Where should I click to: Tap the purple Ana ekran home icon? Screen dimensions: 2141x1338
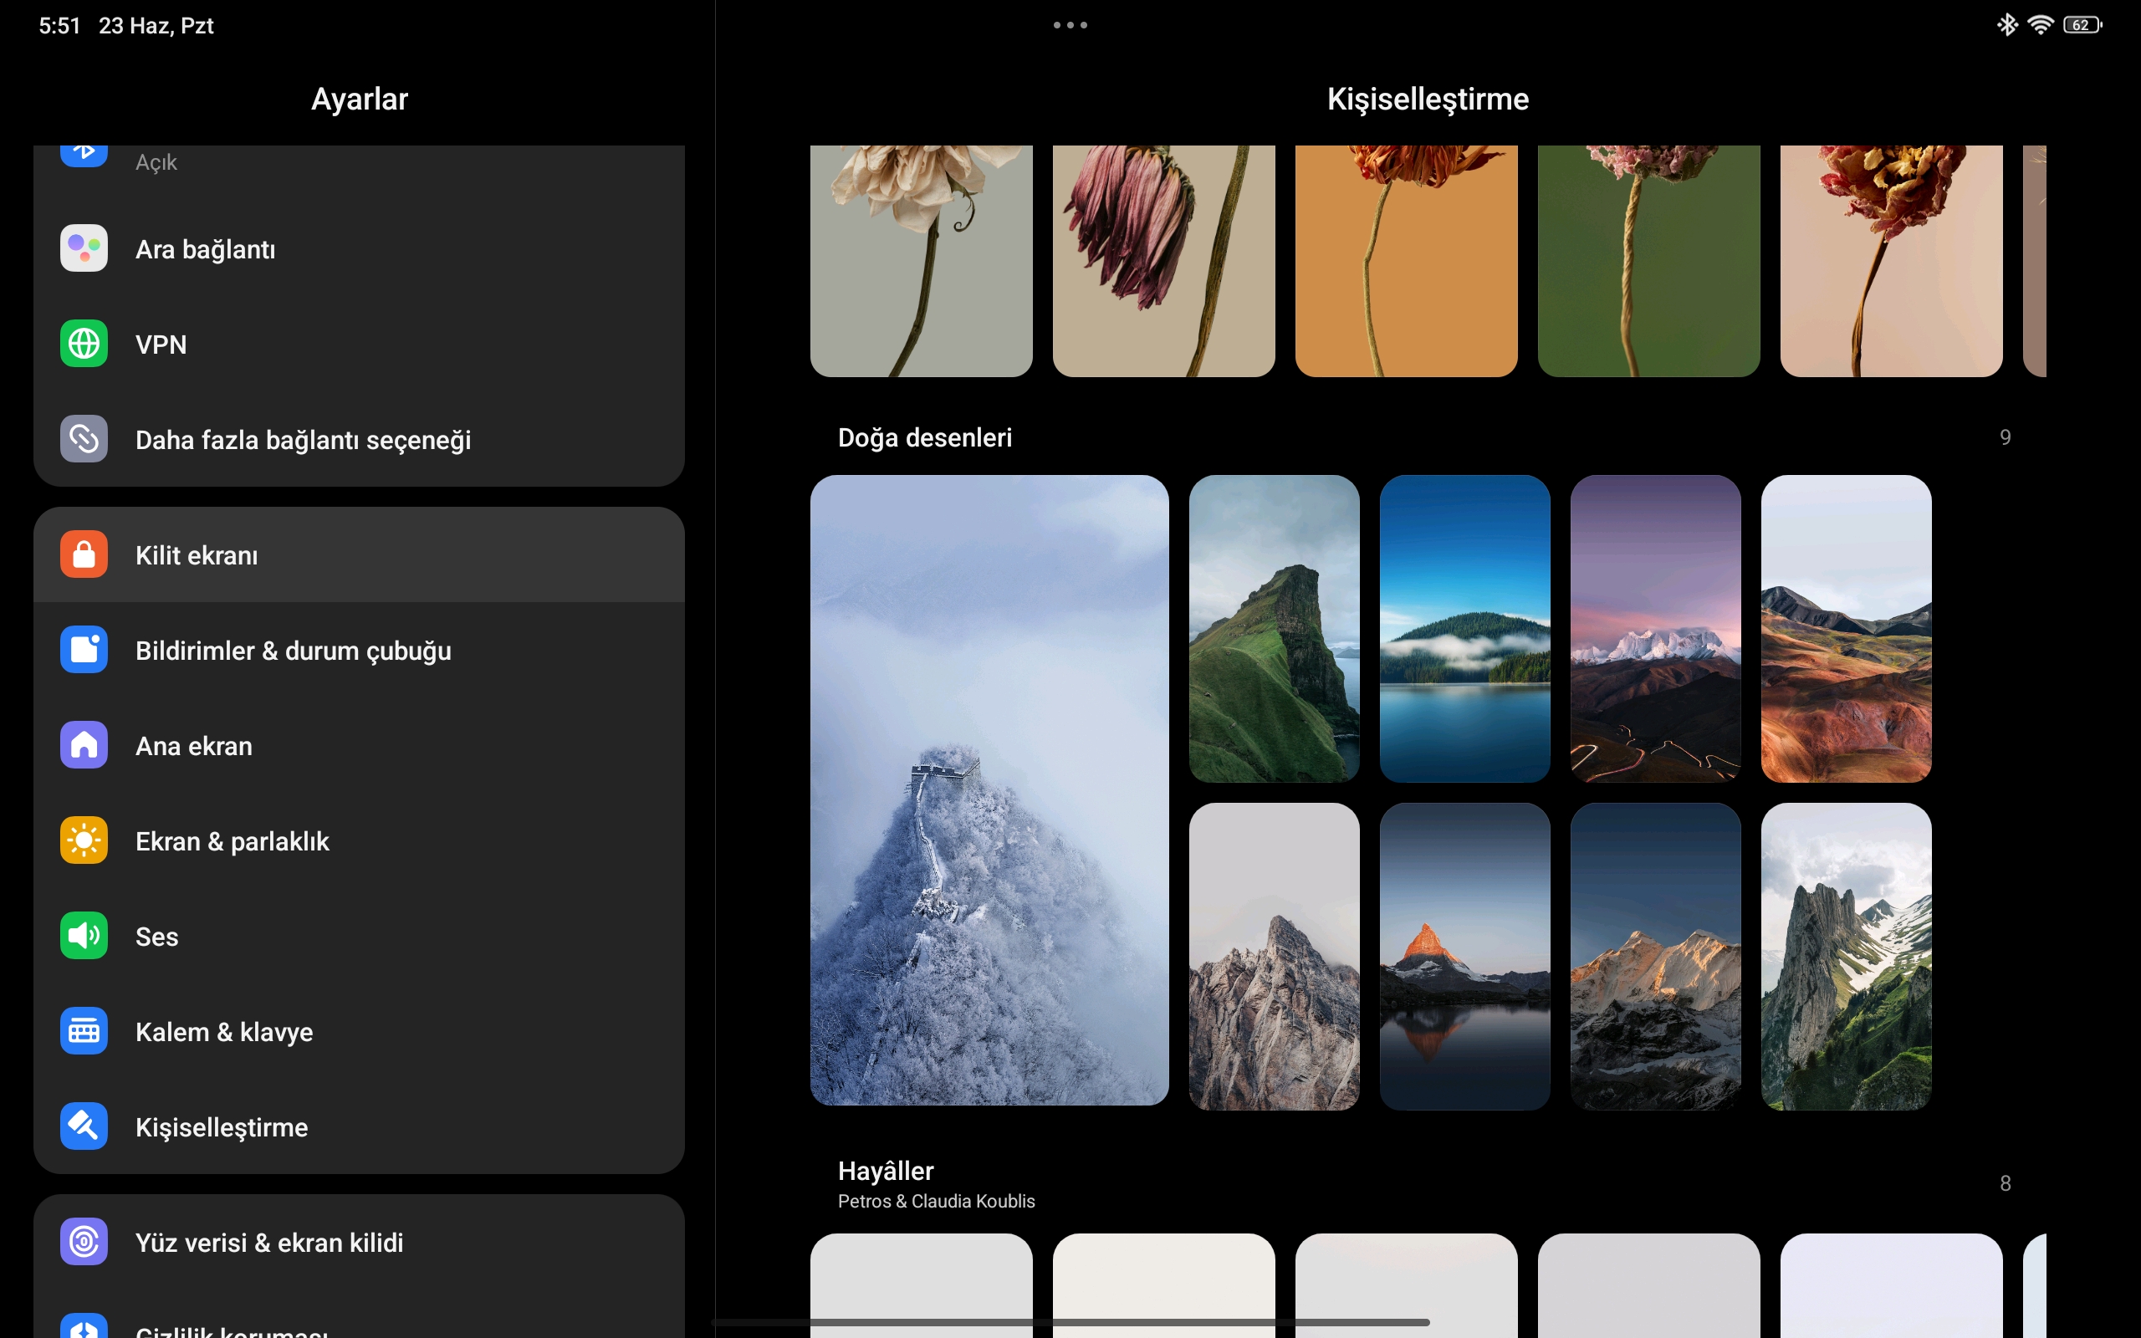coord(84,745)
